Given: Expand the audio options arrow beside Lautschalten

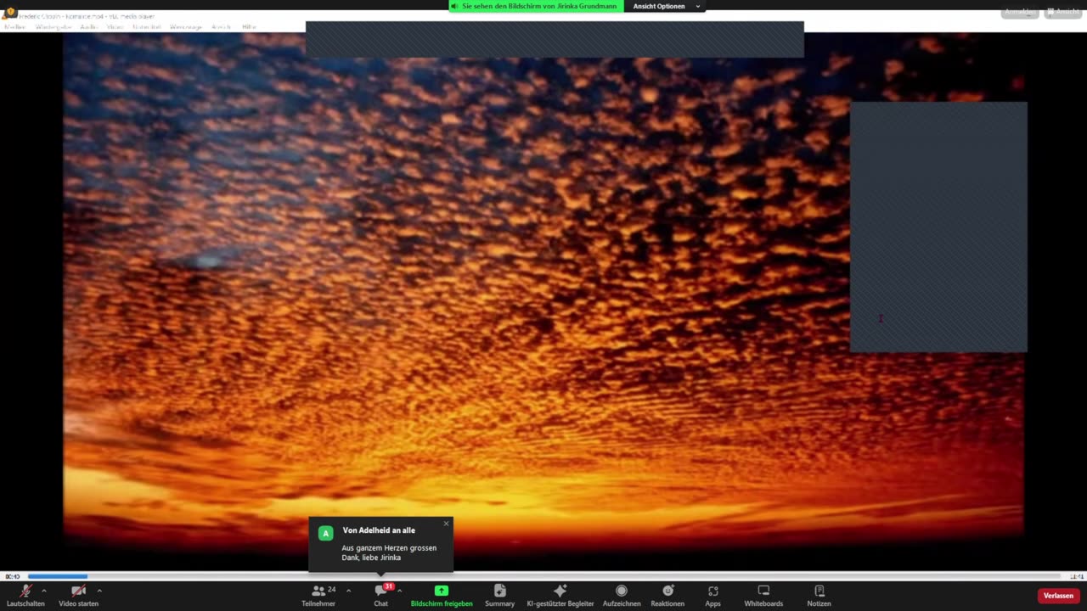Looking at the screenshot, I should (x=43, y=591).
